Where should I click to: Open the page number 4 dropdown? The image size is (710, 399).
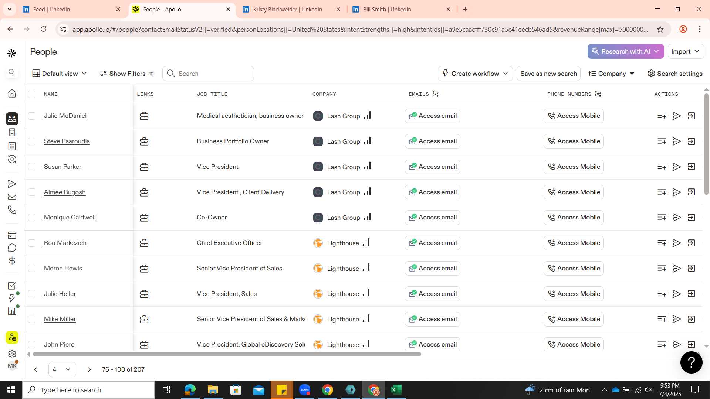(x=62, y=369)
